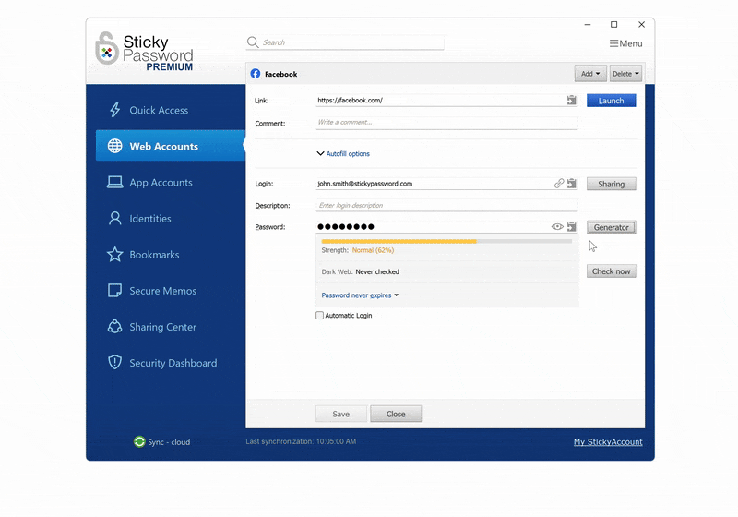Screen dimensions: 738x517
Task: Open the Delete dropdown button
Action: 625,74
